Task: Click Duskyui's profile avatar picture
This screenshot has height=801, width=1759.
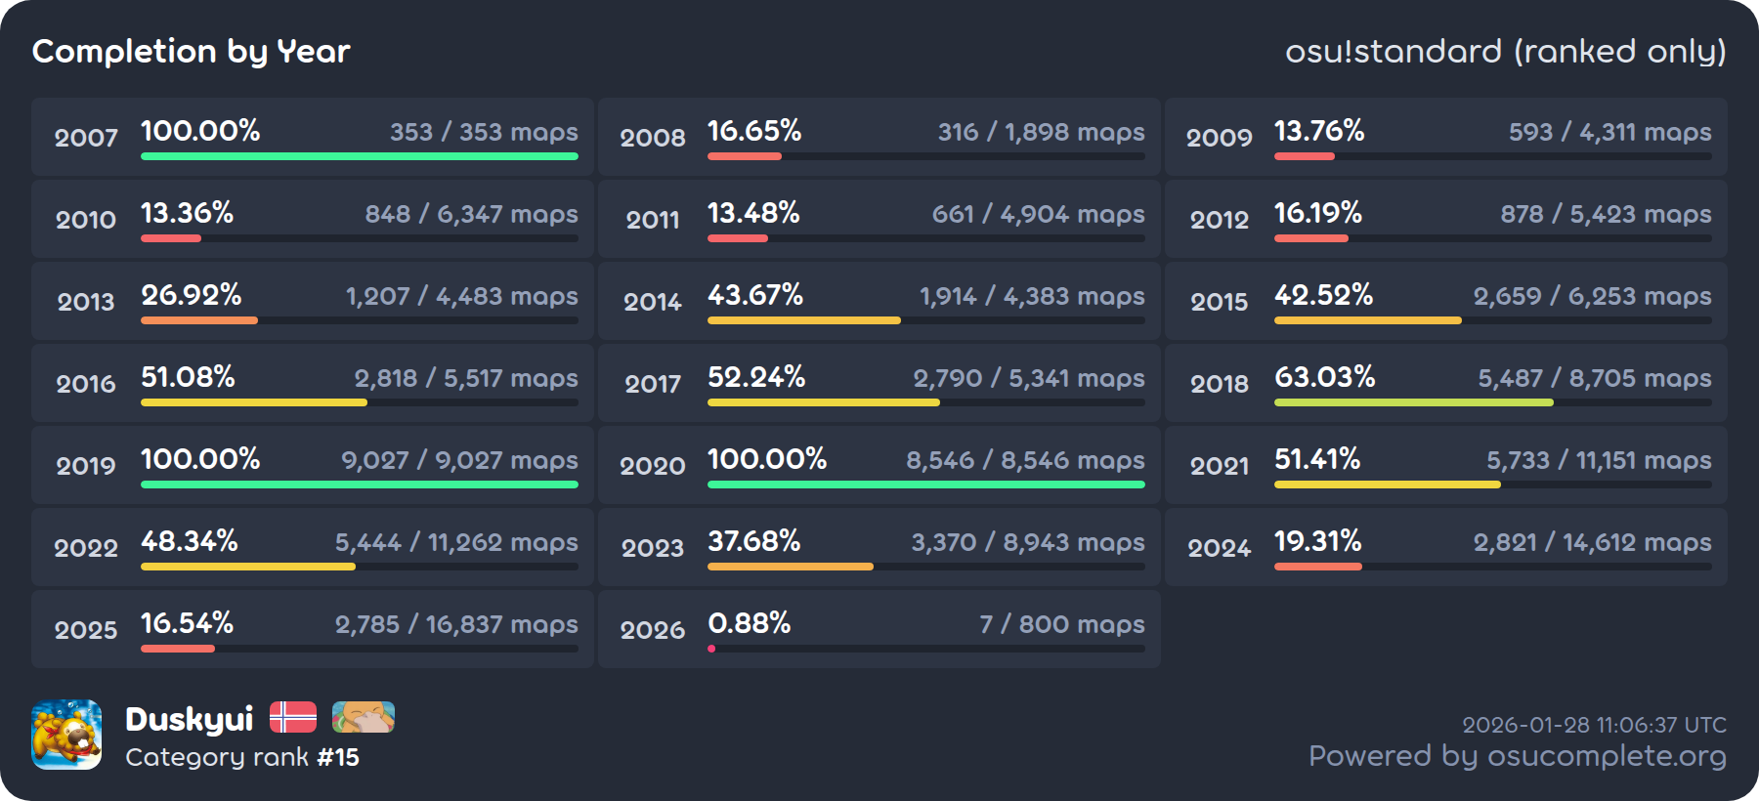Action: pyautogui.click(x=66, y=735)
